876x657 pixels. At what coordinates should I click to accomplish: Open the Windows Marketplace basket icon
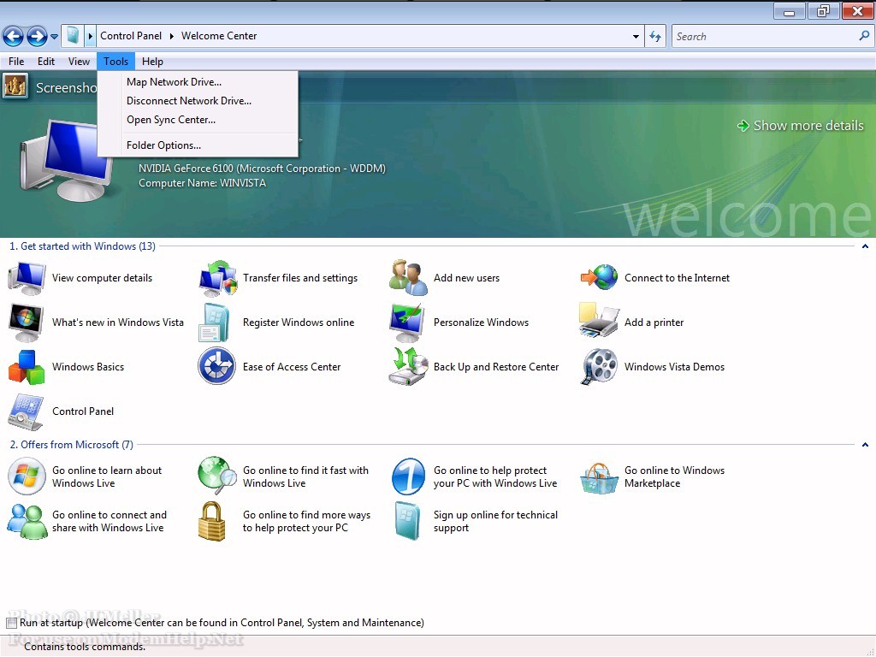point(598,478)
